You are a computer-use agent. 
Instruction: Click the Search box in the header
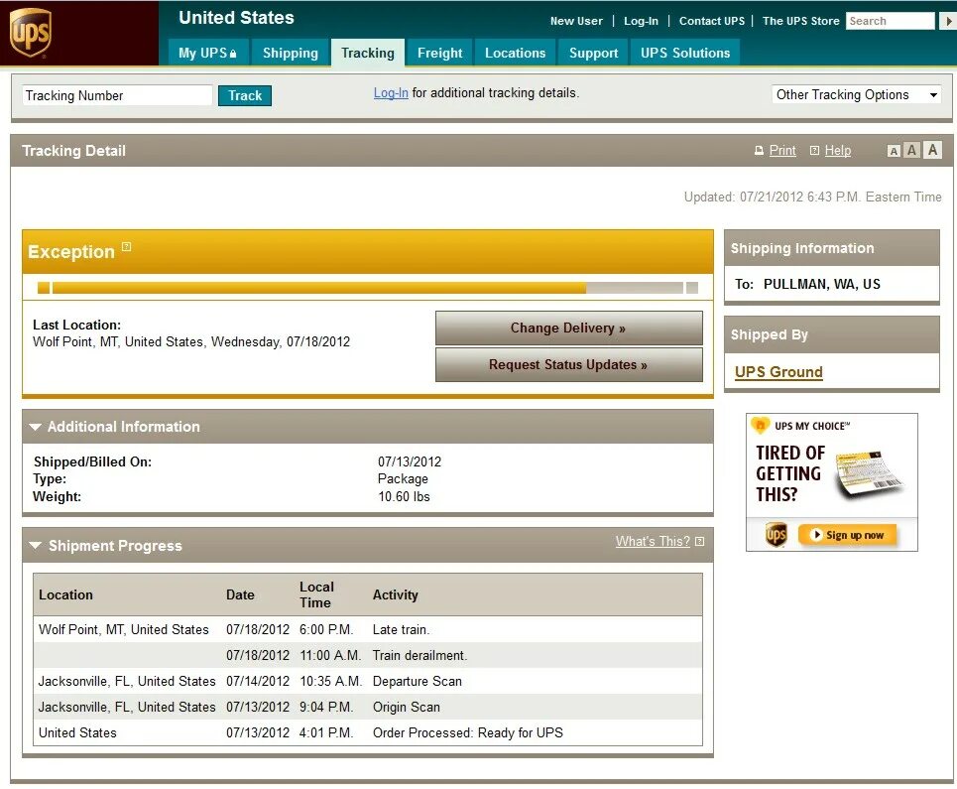[x=890, y=21]
